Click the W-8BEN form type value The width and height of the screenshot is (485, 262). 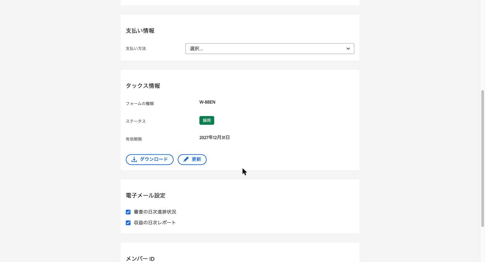(207, 102)
